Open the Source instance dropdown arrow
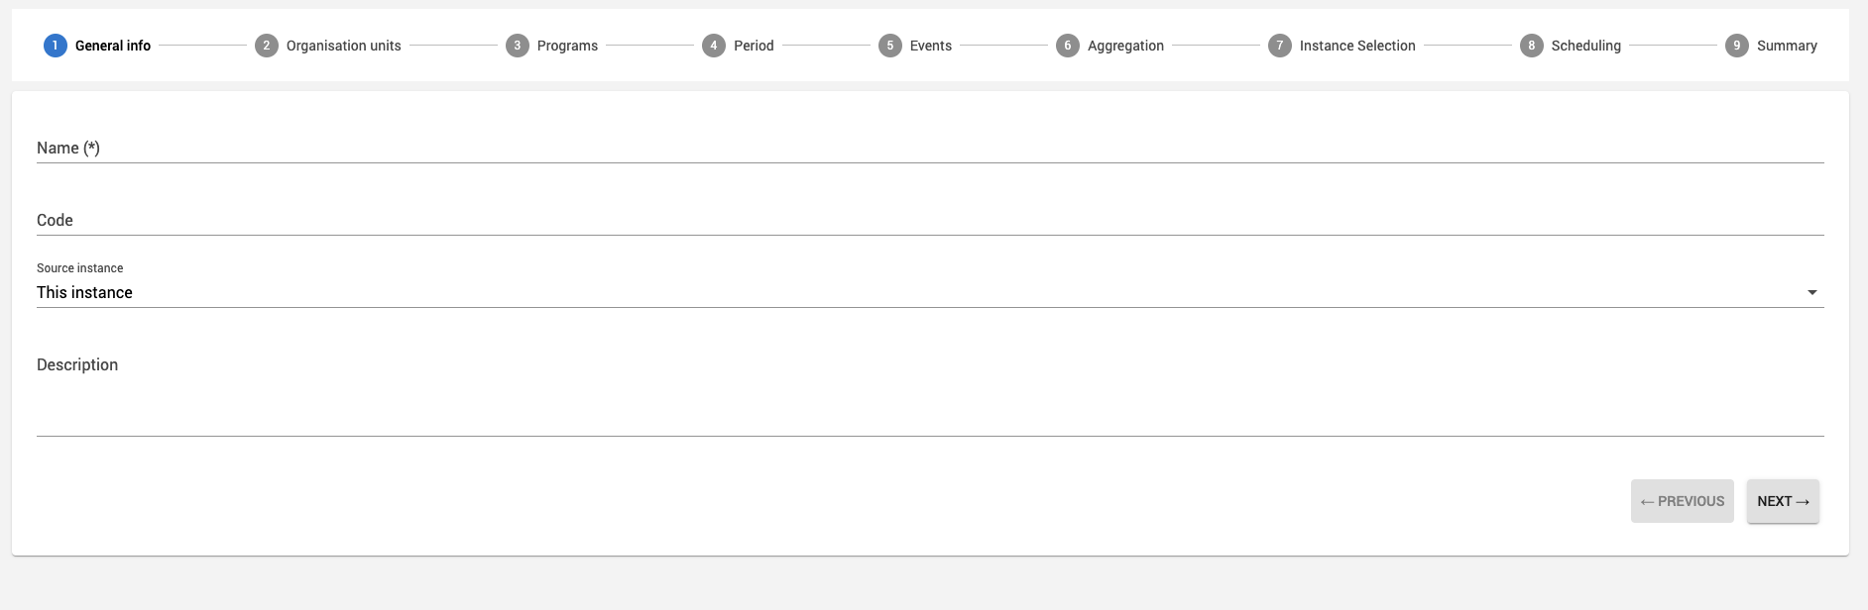Screen dimensions: 1868x610 click(x=1811, y=292)
